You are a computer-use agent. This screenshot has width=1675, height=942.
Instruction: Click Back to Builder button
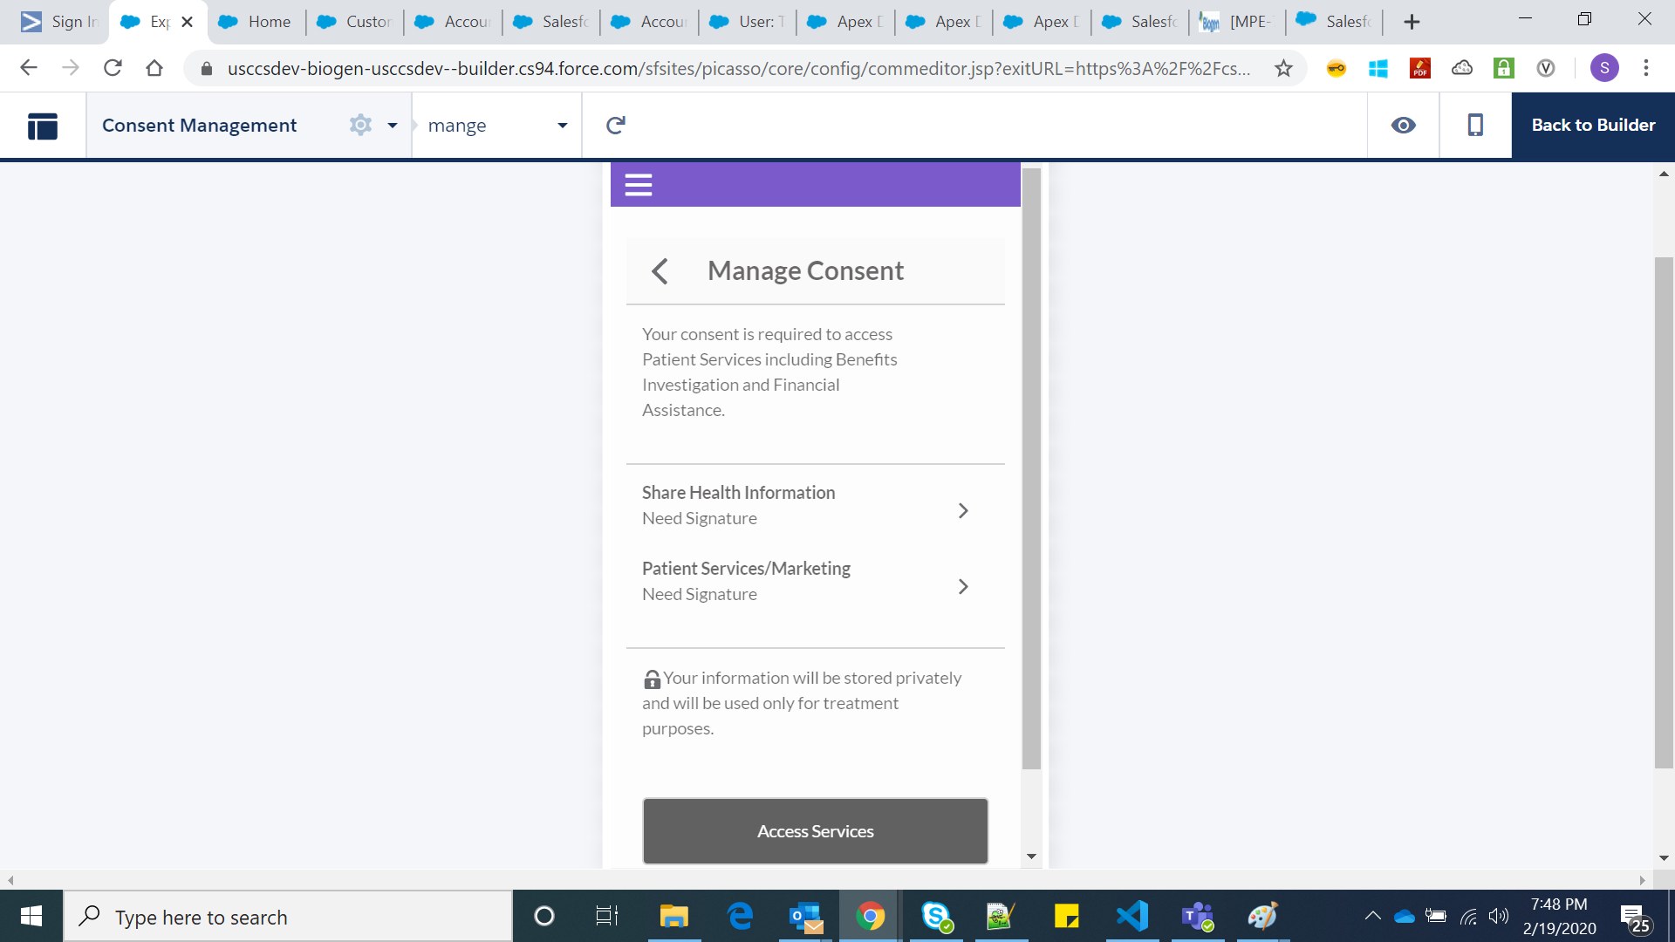1592,126
